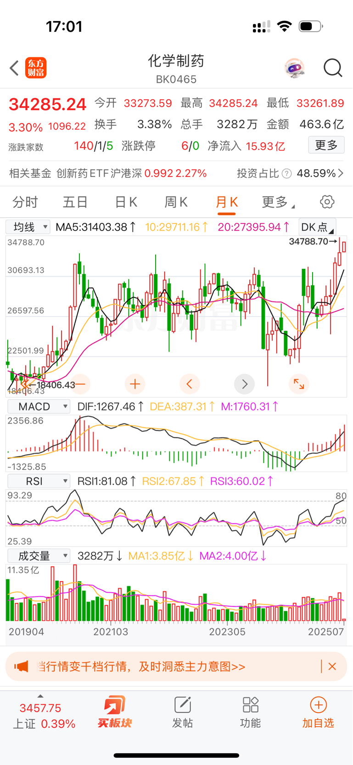Open the RSI indicator dropdown
The image size is (353, 765).
tap(39, 481)
